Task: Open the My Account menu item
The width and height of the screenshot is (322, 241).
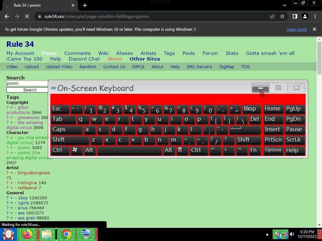Action: (20, 53)
